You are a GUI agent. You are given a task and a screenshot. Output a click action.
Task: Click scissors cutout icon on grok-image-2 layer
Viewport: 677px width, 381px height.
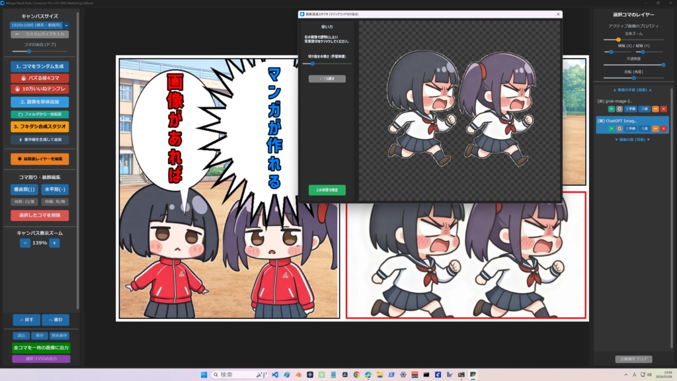click(x=612, y=109)
